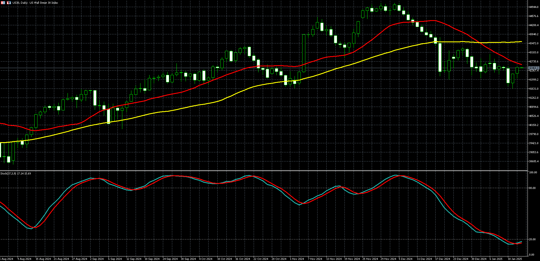Image resolution: width=540 pixels, height=261 pixels.
Task: Click the highlighted current price tag 42468.3
Action: coord(534,68)
